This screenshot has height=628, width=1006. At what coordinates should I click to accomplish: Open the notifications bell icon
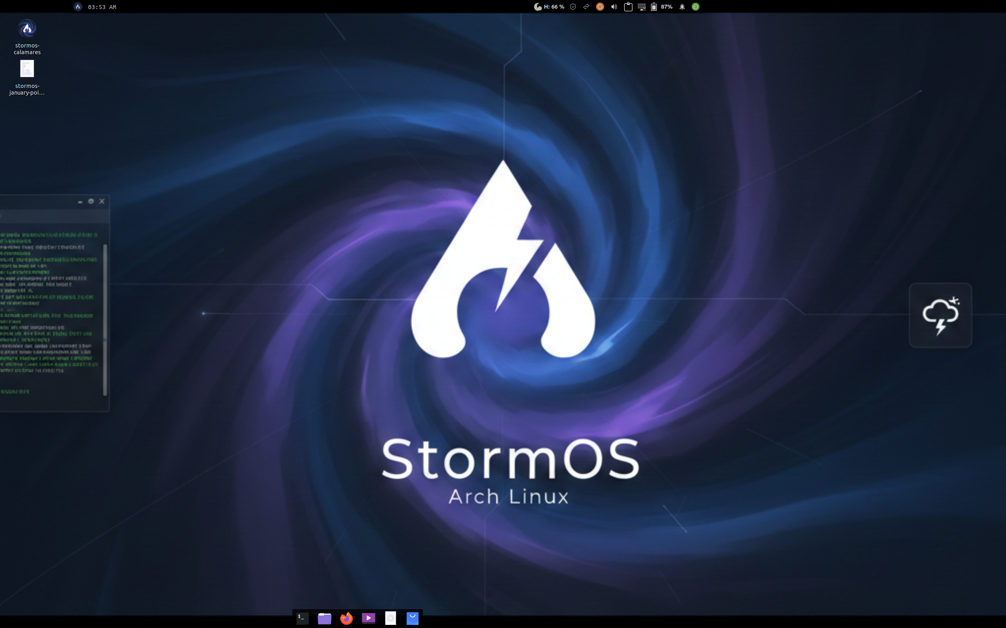(x=682, y=7)
